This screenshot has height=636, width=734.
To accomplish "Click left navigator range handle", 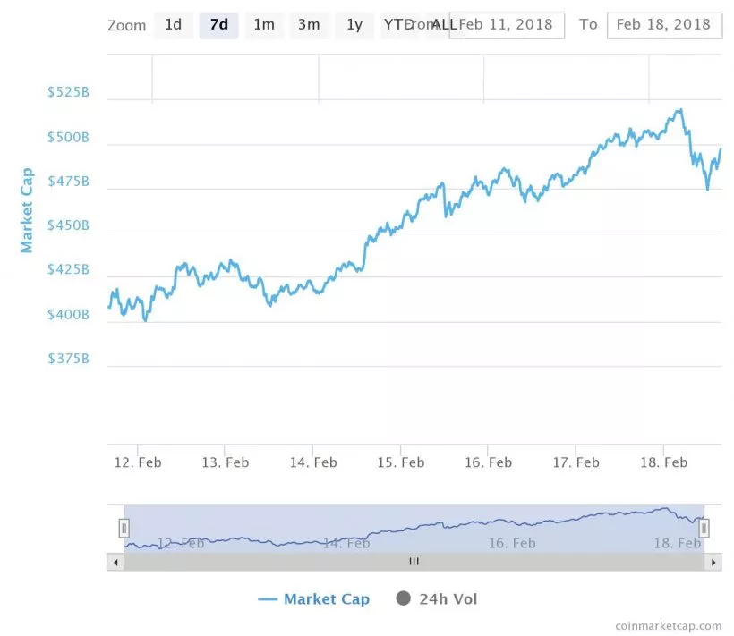I will (x=124, y=528).
